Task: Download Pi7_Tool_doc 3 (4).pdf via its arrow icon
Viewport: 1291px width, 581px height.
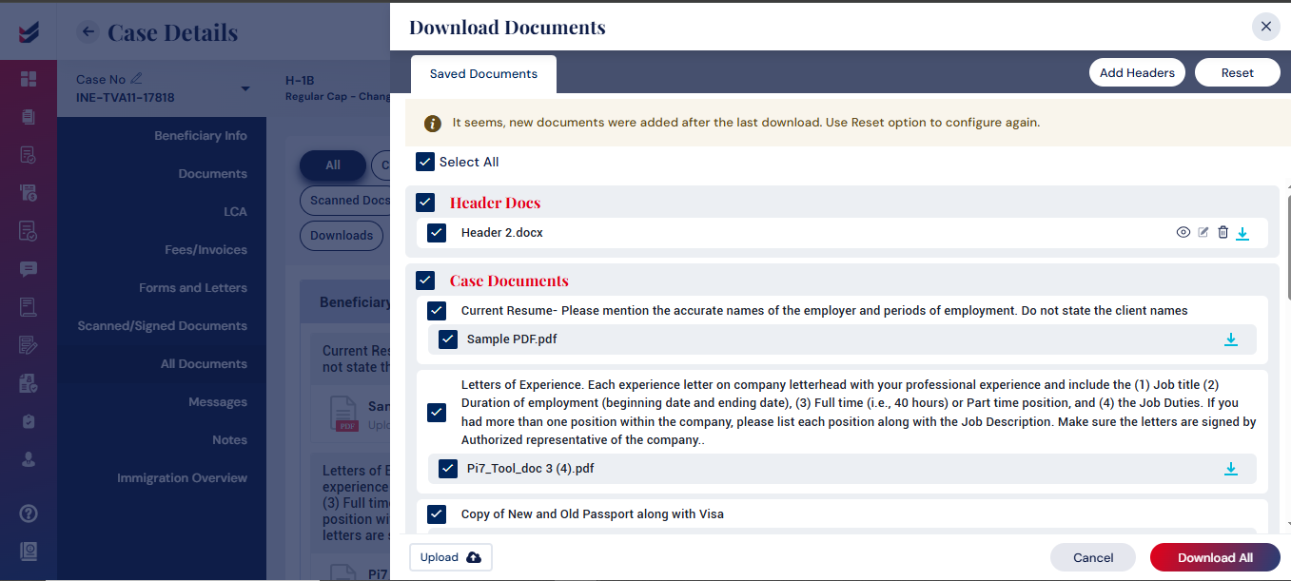Action: pos(1231,469)
